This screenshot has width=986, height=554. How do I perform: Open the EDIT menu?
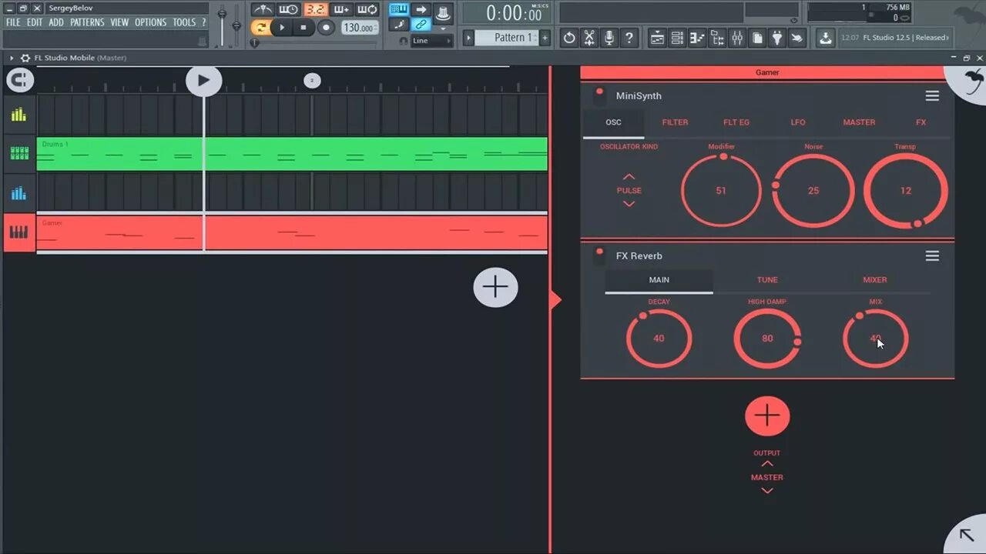[35, 22]
